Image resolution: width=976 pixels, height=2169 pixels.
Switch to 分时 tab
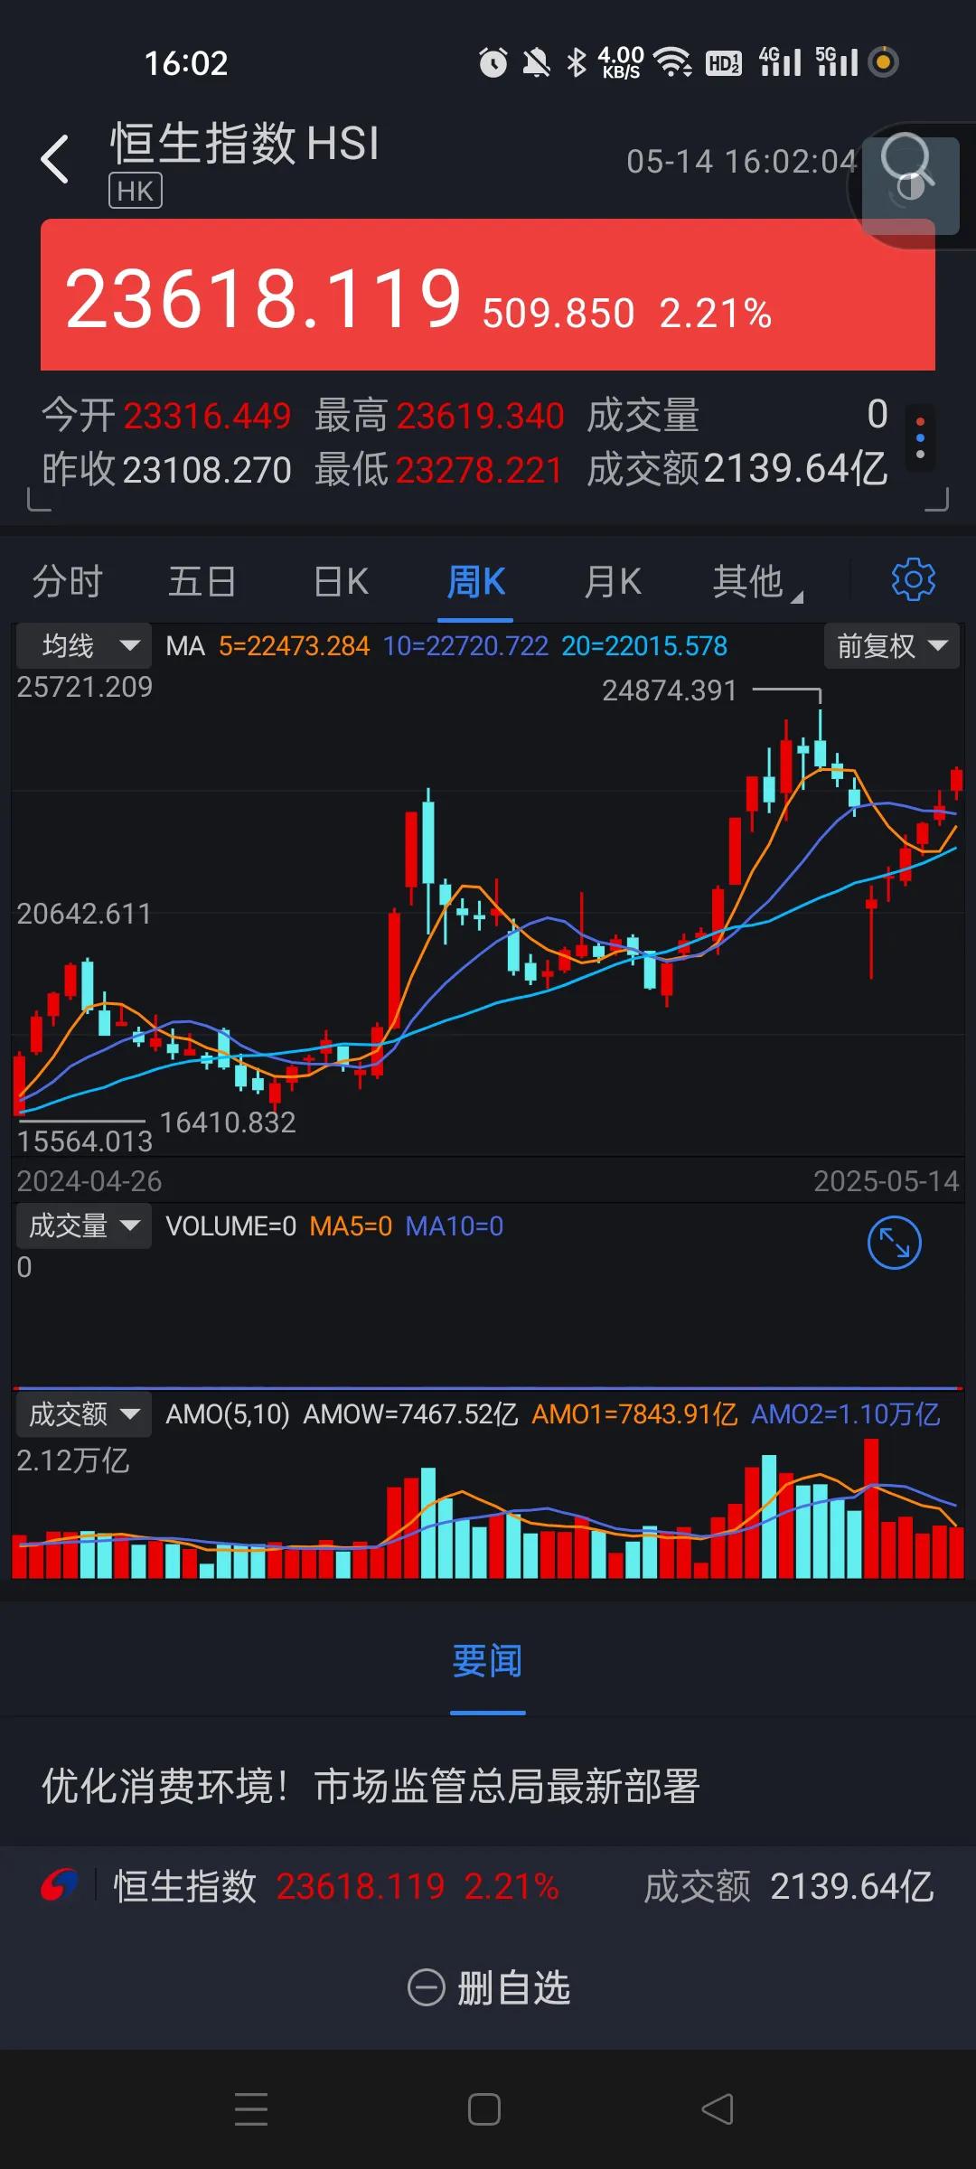(68, 581)
